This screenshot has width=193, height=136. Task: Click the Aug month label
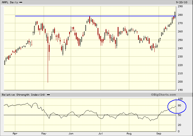[129, 134]
